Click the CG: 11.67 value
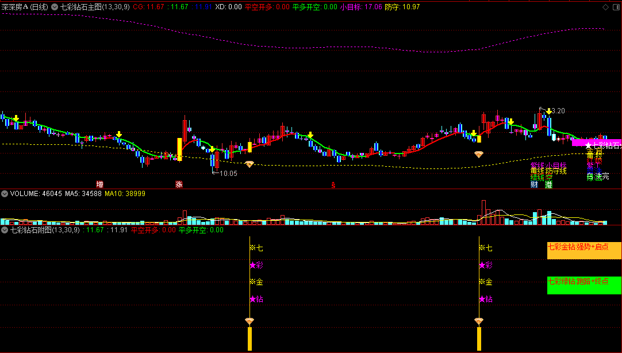The width and height of the screenshot is (622, 353). point(148,7)
